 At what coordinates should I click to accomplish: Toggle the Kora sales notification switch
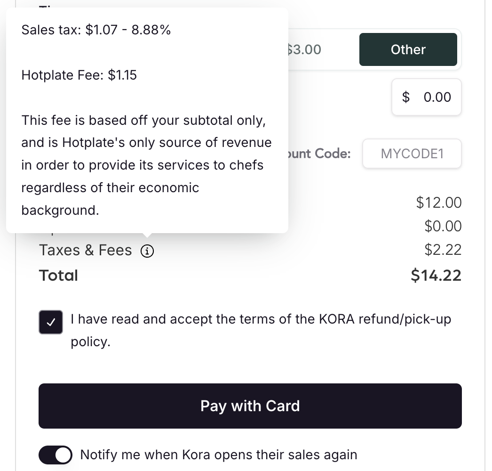click(56, 455)
